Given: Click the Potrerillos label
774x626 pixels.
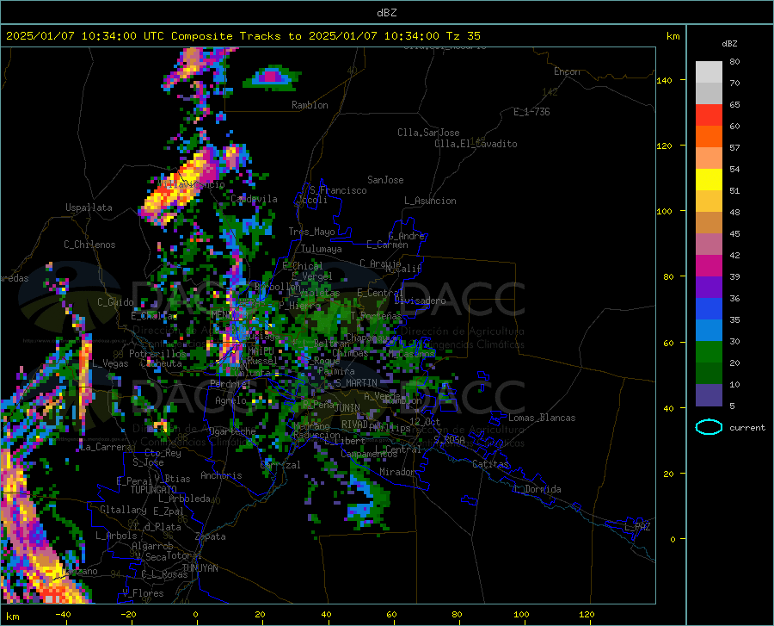Looking at the screenshot, I should (157, 354).
